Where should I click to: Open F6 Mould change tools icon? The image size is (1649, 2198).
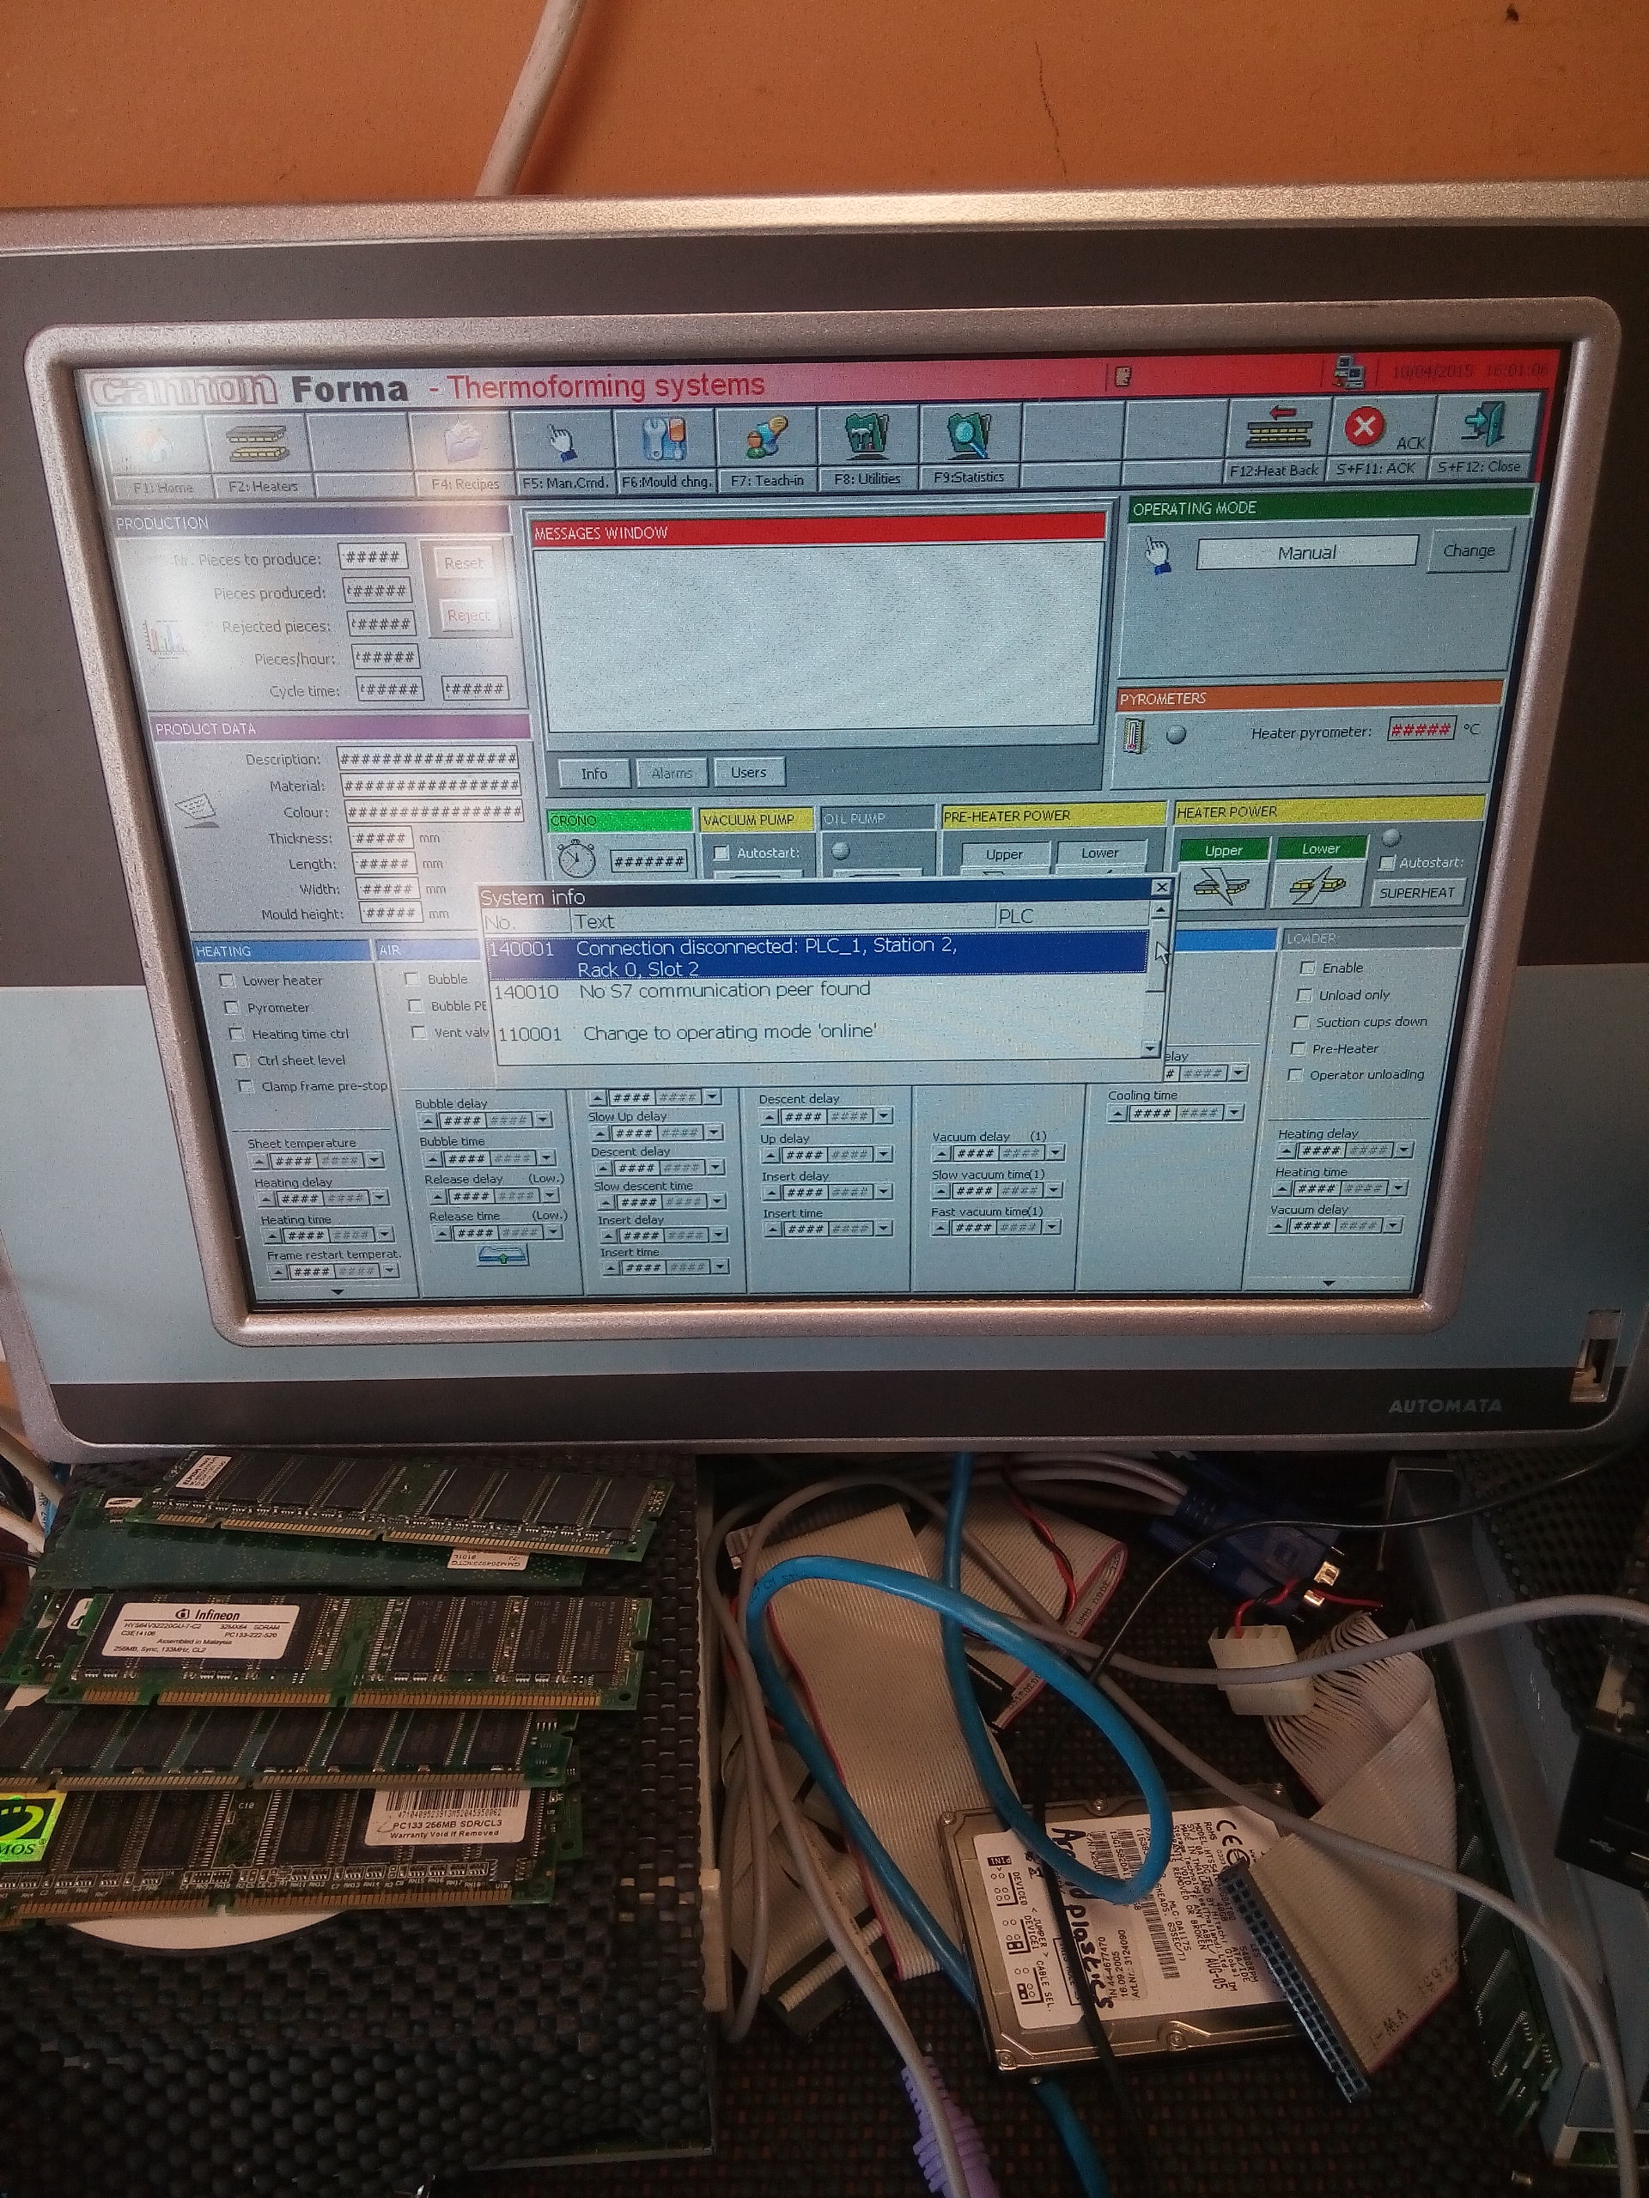click(x=665, y=438)
